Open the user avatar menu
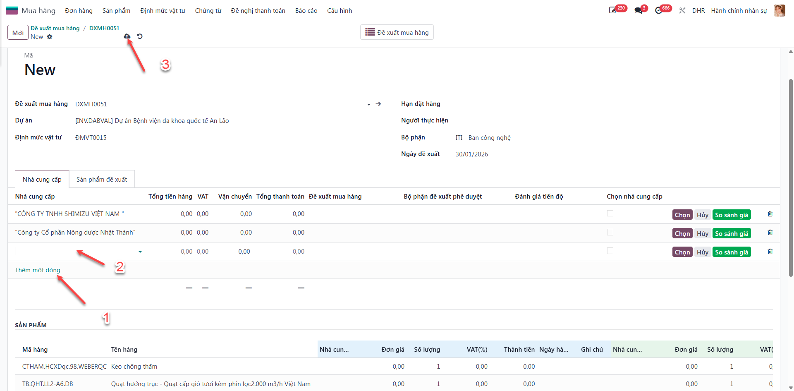The height and width of the screenshot is (391, 794). 780,10
